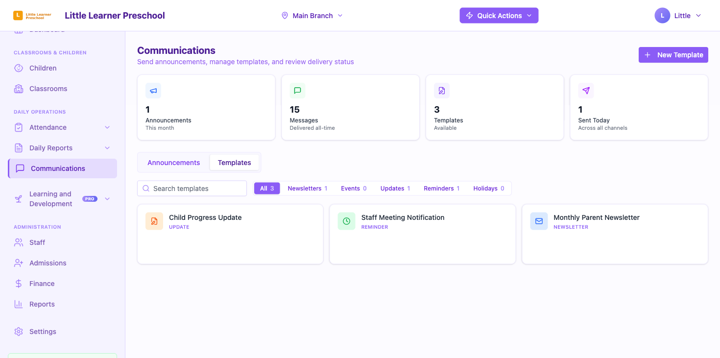Open the Monthly Parent Newsletter template card
The height and width of the screenshot is (358, 720).
pos(615,234)
